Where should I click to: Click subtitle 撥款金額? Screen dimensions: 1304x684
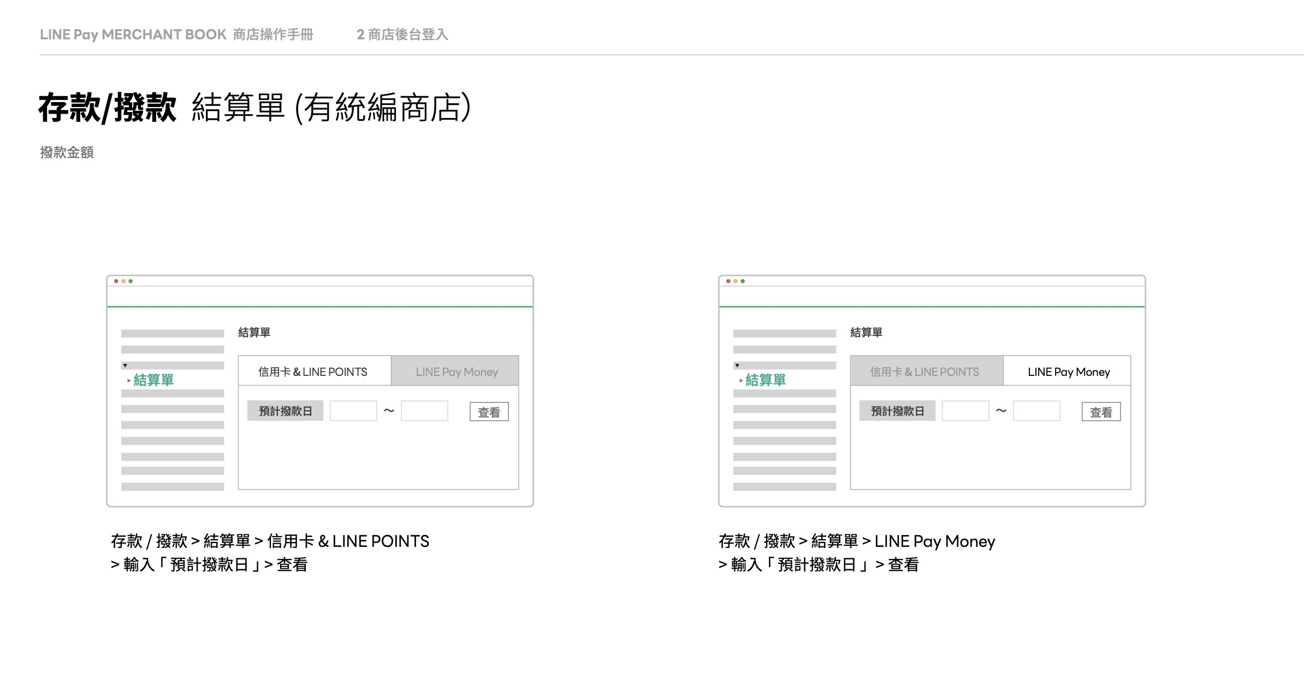[x=67, y=152]
